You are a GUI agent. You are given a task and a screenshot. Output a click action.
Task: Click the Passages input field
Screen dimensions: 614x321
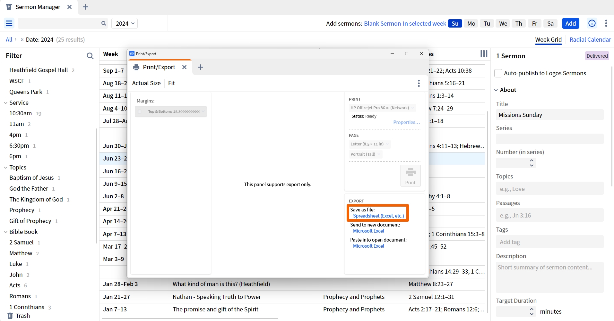coord(549,215)
